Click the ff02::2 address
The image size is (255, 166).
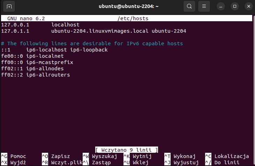(x=12, y=75)
